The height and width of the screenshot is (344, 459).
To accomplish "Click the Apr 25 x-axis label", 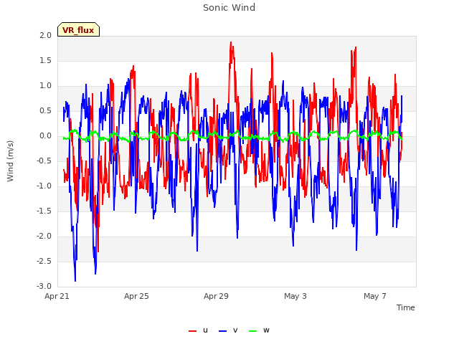I will tap(136, 296).
